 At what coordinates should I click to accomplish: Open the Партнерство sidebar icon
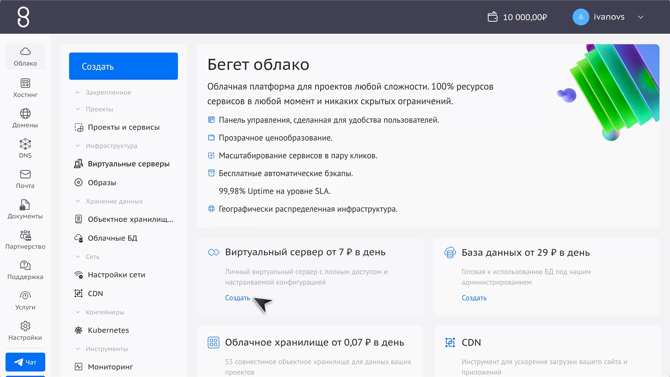pos(25,235)
